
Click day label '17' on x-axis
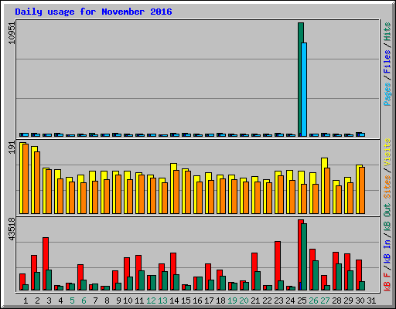click(209, 301)
